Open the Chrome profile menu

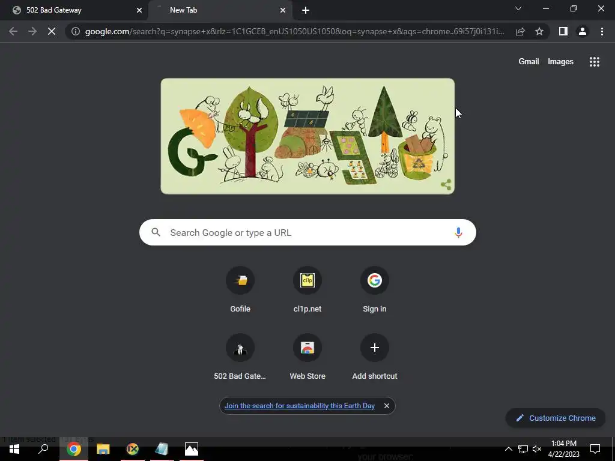point(583,31)
